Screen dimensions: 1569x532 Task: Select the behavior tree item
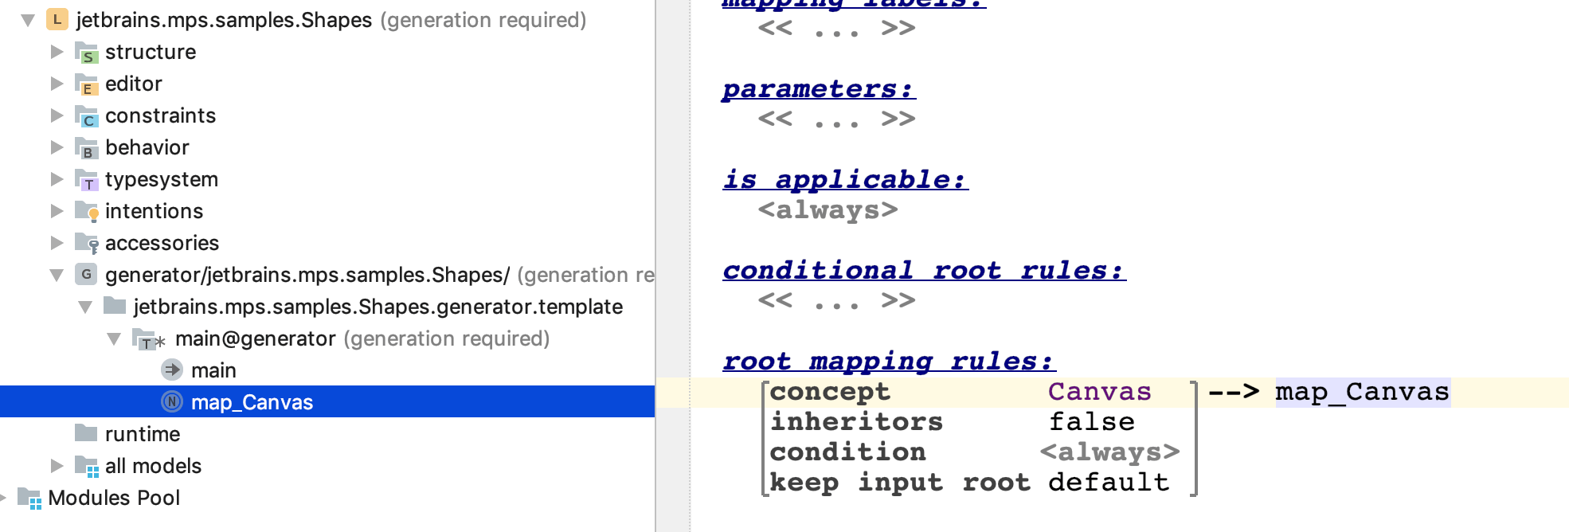[147, 147]
